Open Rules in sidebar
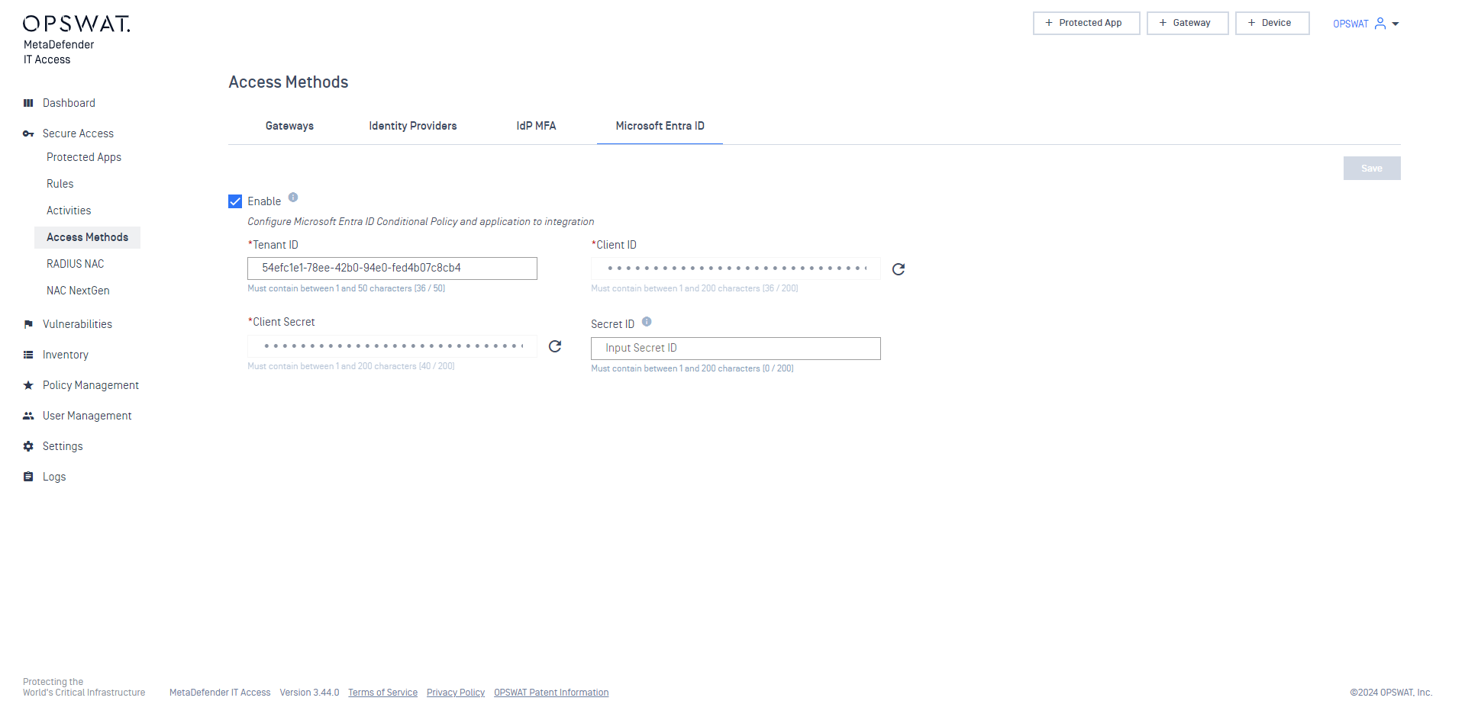The width and height of the screenshot is (1465, 717). [x=60, y=184]
